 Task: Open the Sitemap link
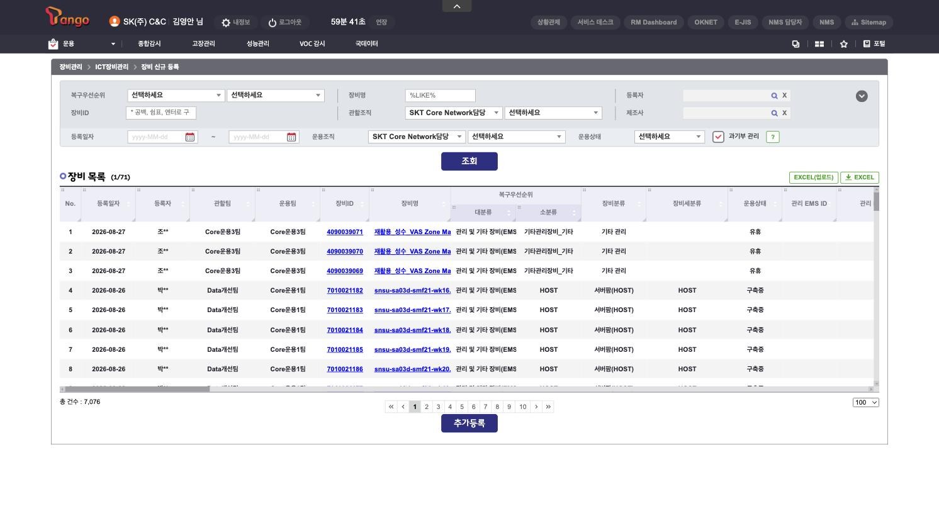point(869,22)
